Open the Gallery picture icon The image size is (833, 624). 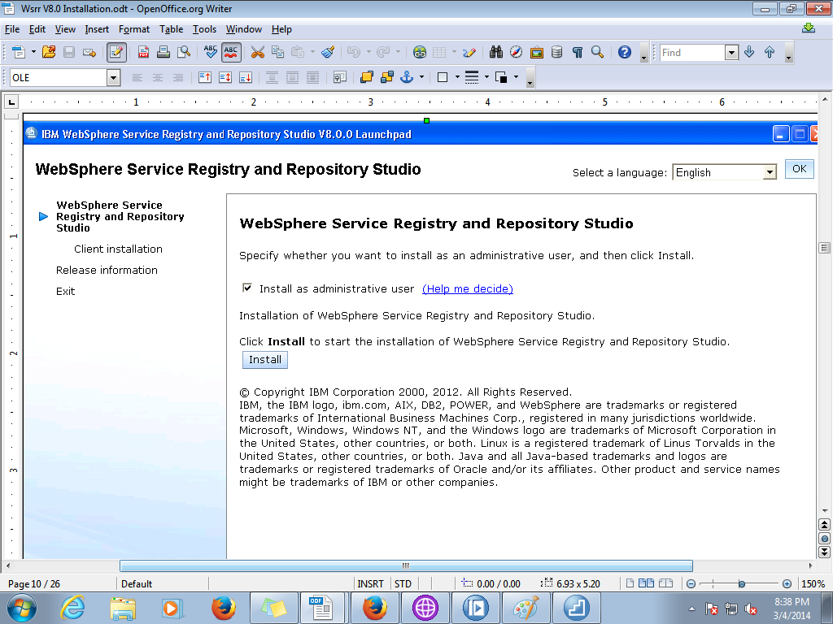tap(537, 52)
